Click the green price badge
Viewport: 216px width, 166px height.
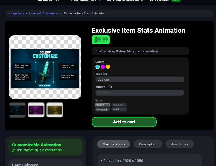[x=101, y=40]
